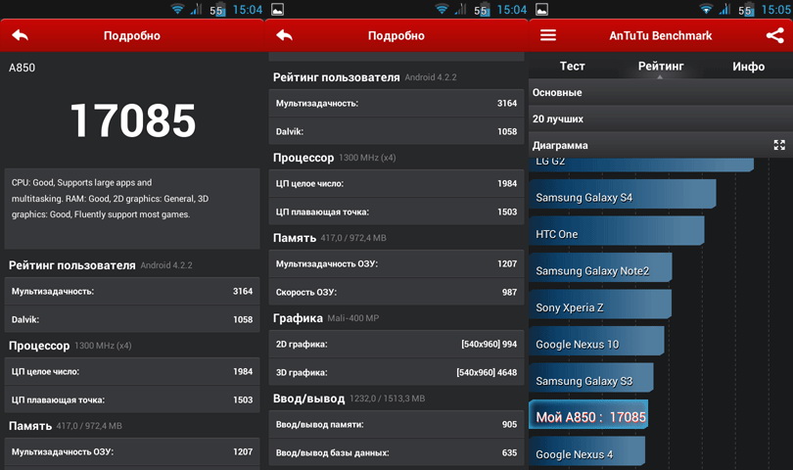Tap the Рейтинг пользователя heading on the left screen
The height and width of the screenshot is (470, 793).
[x=71, y=265]
